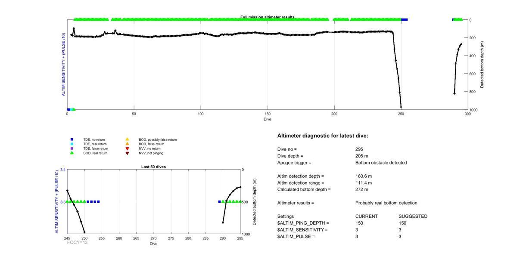Click the '272 m' calculated bottom depth value
The height and width of the screenshot is (263, 517).
(x=362, y=189)
